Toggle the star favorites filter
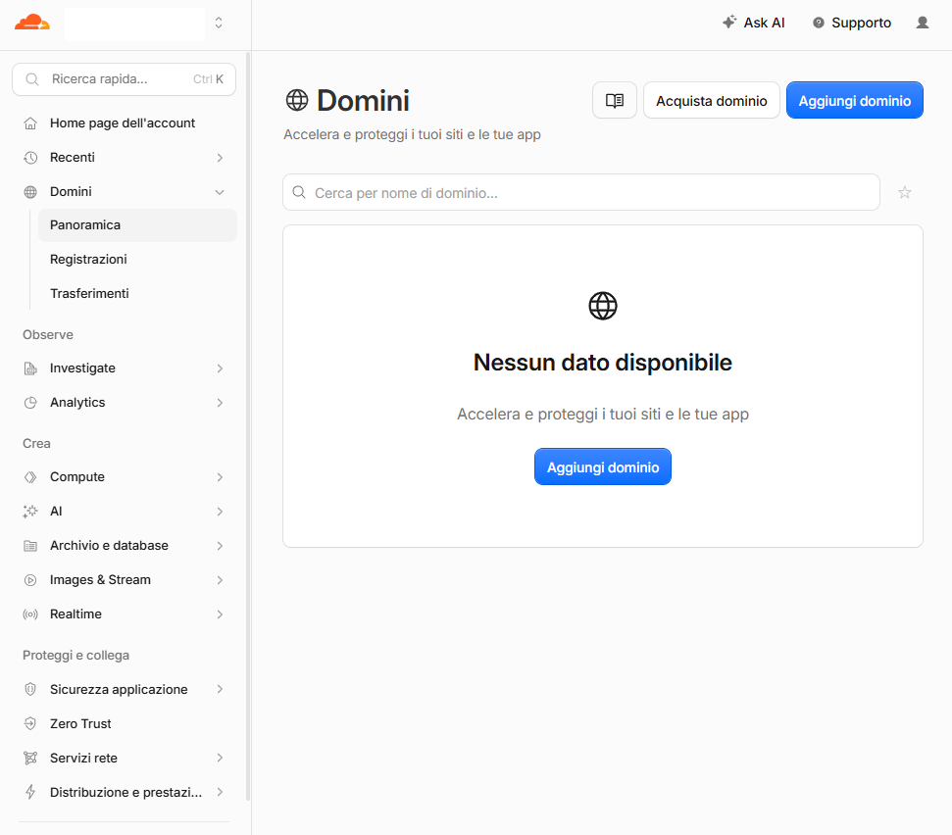The width and height of the screenshot is (952, 835). pos(905,192)
